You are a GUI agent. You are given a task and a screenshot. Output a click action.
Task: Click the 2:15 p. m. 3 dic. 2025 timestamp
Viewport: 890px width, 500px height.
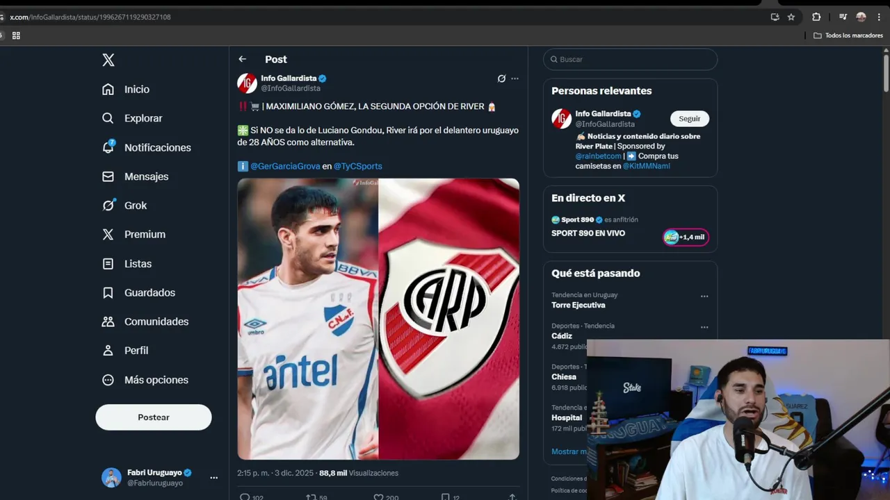pos(275,473)
